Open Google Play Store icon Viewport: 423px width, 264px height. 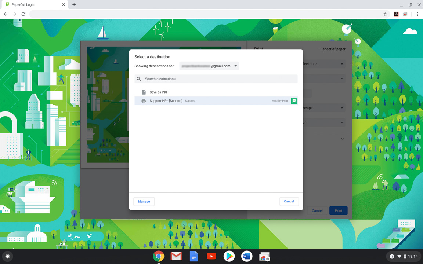coord(229,256)
